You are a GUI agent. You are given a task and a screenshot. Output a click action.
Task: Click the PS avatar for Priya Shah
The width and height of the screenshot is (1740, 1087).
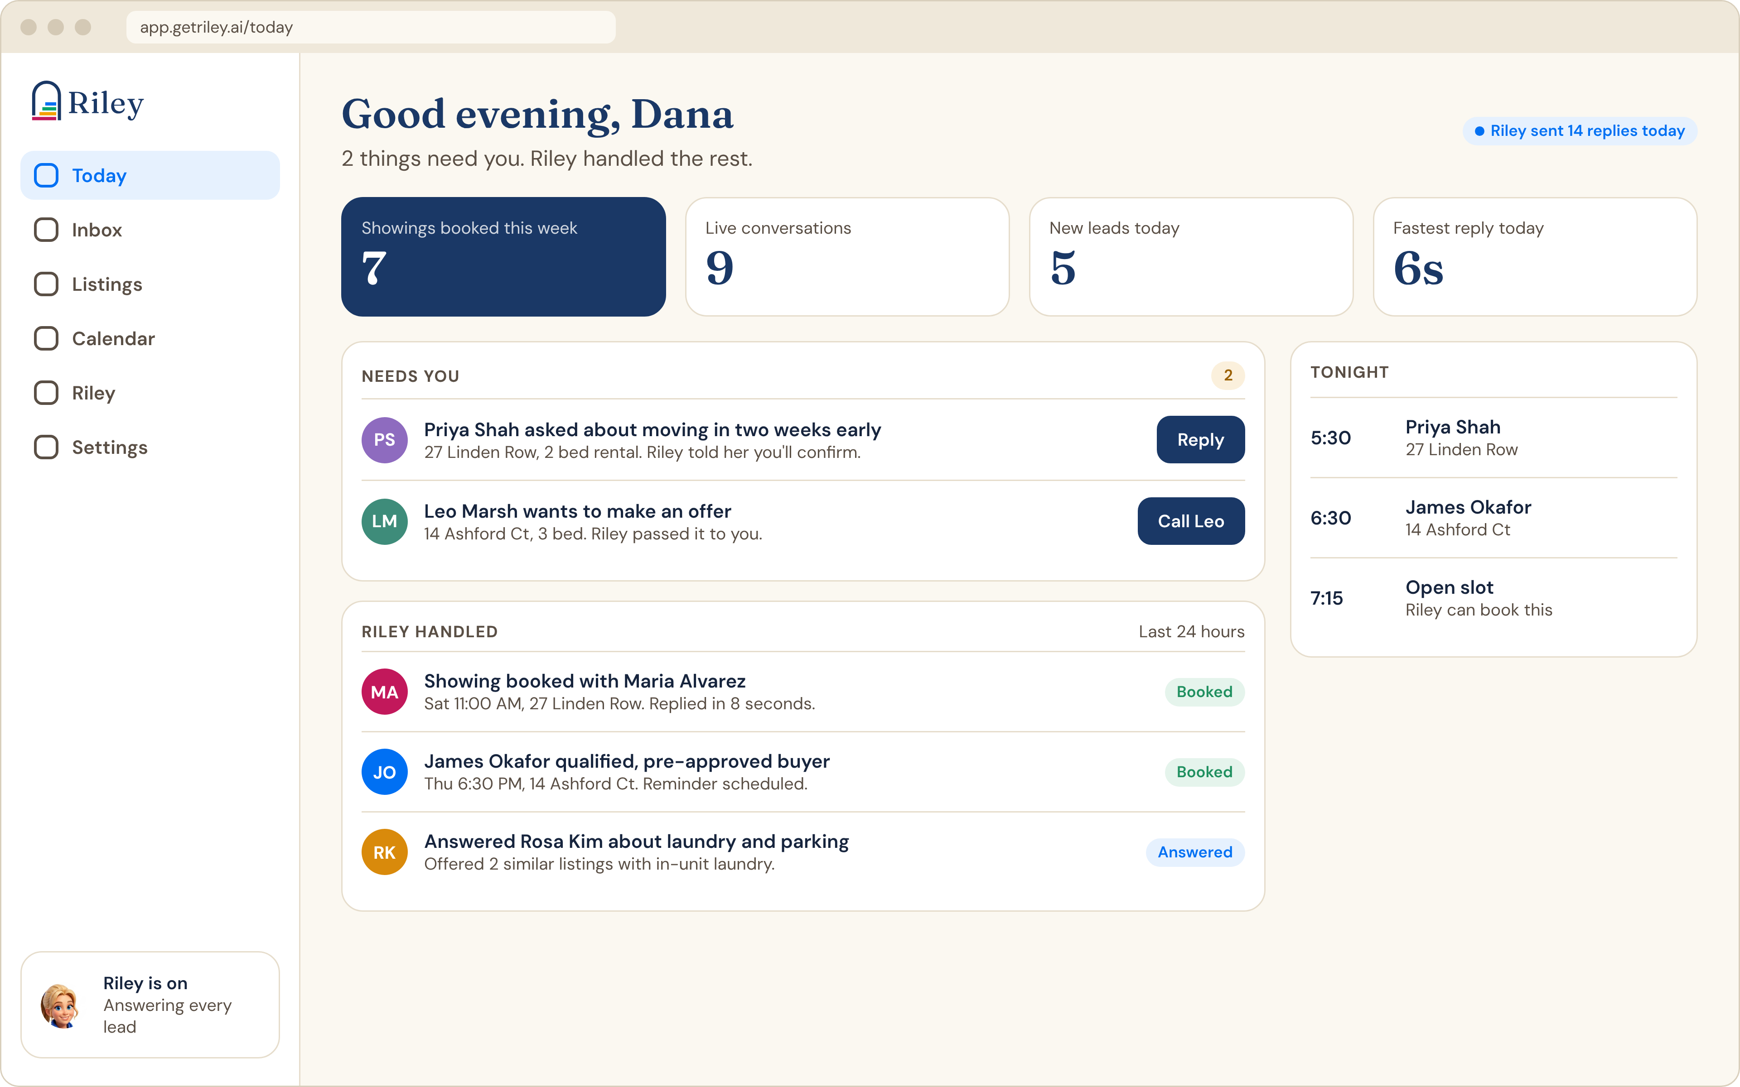(x=385, y=440)
